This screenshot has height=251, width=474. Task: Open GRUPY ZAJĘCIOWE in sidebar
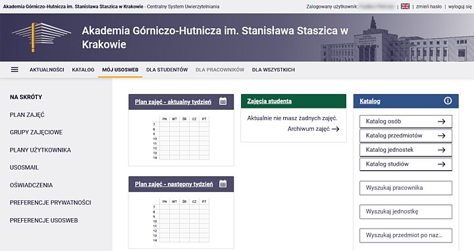coord(36,133)
